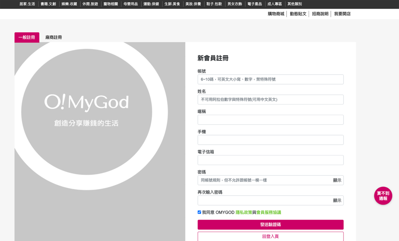Open the 生鮮.美食 category
Image resolution: width=399 pixels, height=241 pixels.
click(172, 4)
